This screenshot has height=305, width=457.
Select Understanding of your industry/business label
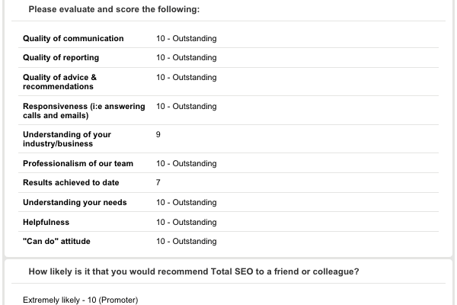67,139
